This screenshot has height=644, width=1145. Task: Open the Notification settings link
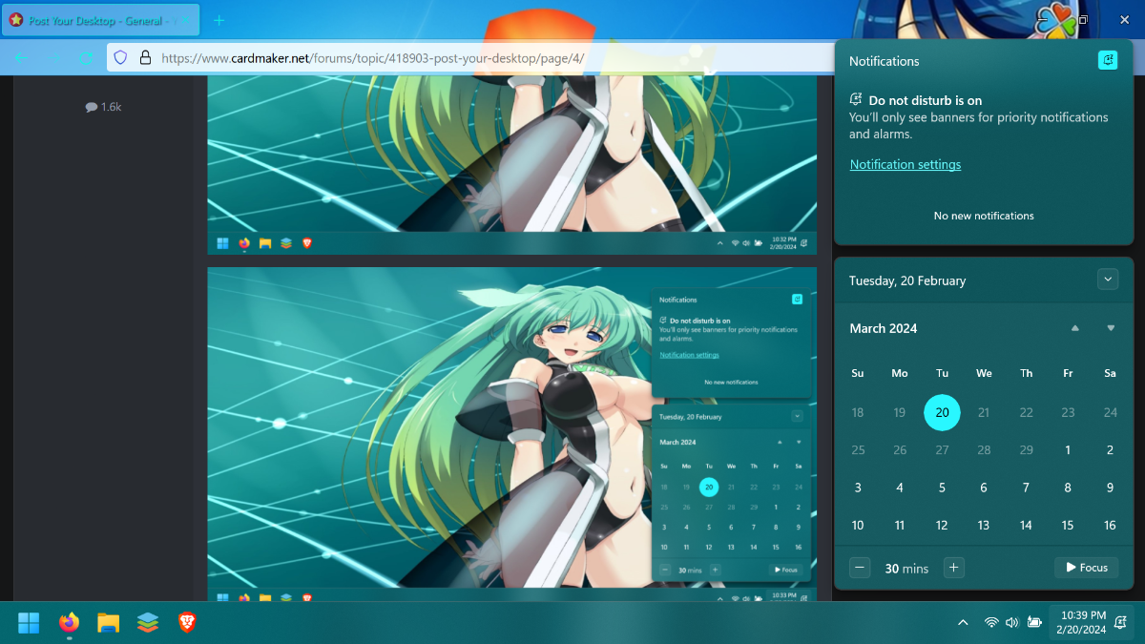pyautogui.click(x=906, y=164)
